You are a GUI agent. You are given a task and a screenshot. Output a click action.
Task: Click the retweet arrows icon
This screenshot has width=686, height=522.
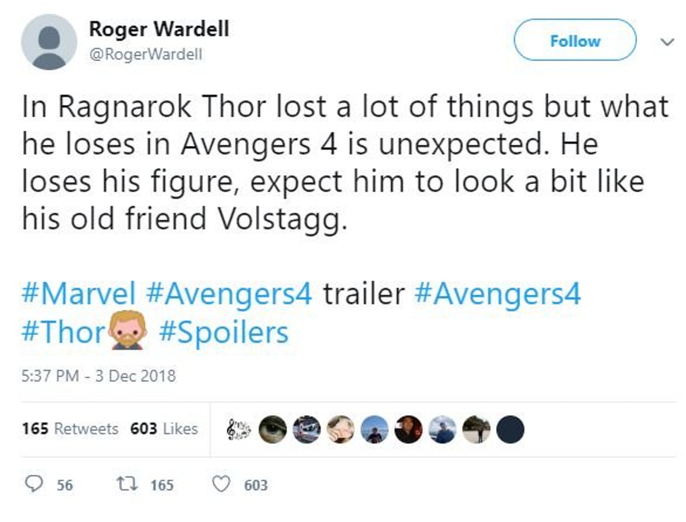(x=126, y=484)
